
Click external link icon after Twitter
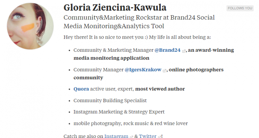pyautogui.click(x=160, y=137)
